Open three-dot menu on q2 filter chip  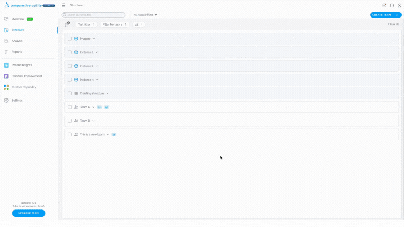tap(141, 25)
